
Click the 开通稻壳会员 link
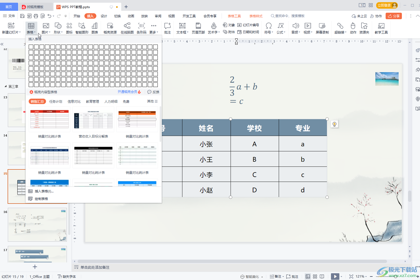point(129,92)
